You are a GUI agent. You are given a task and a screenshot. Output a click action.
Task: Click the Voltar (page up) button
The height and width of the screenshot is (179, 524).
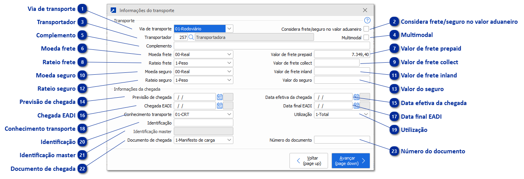click(309, 161)
